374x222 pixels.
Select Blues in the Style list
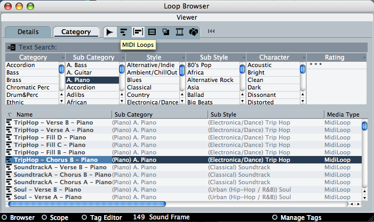tap(134, 80)
